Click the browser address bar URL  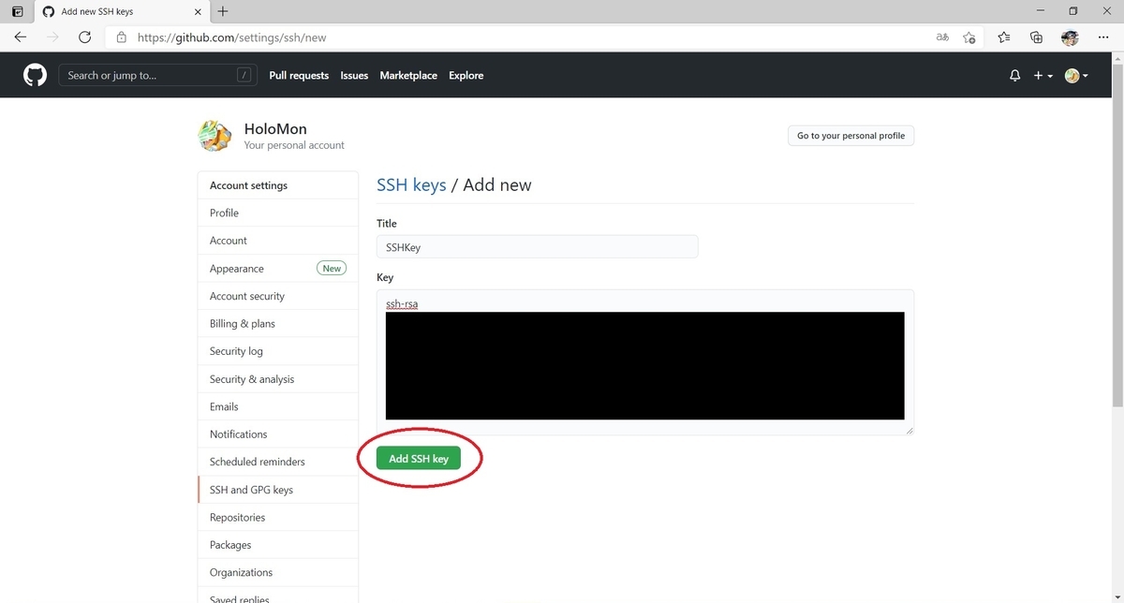(231, 37)
